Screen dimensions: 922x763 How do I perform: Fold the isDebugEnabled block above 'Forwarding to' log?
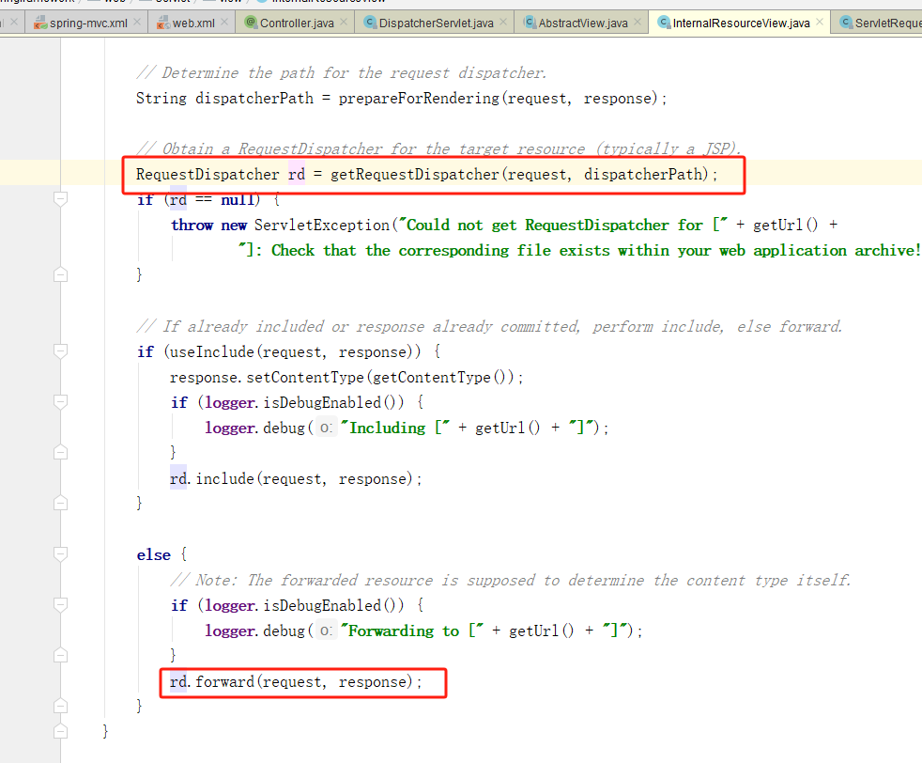point(60,605)
